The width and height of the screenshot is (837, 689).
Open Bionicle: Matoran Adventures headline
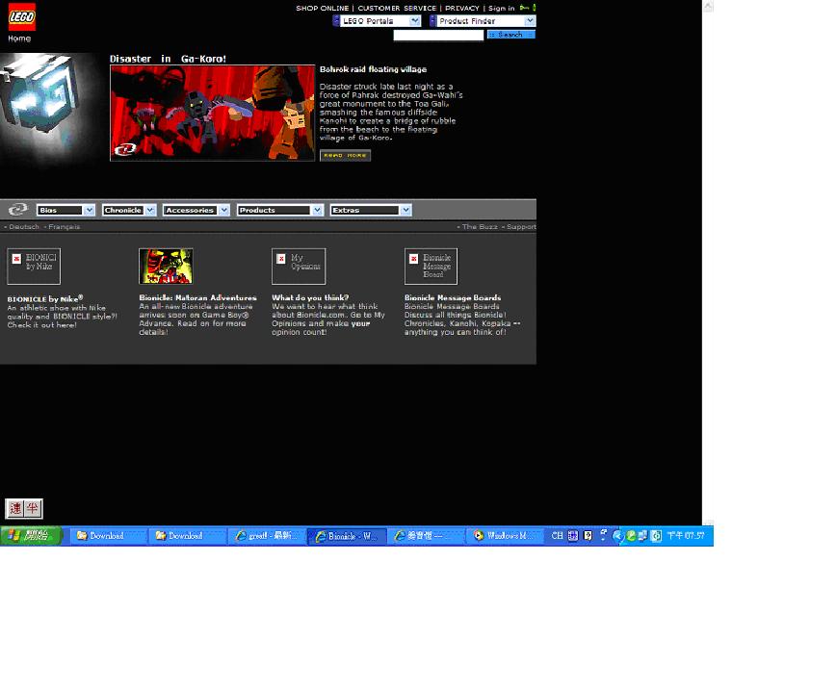(197, 297)
